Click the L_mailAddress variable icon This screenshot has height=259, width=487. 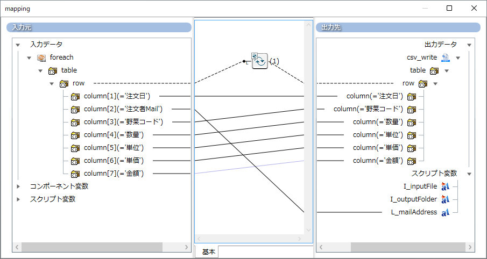[x=446, y=212]
